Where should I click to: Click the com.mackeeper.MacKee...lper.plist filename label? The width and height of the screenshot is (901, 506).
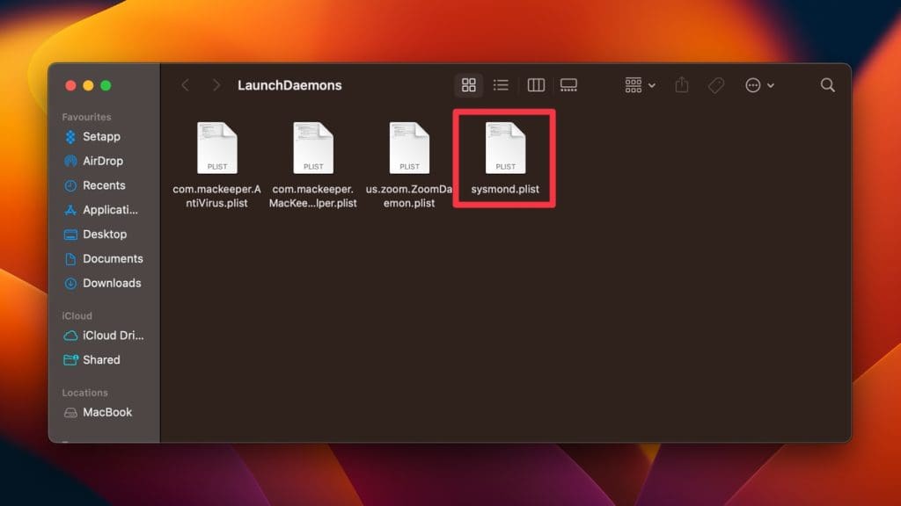coord(313,196)
